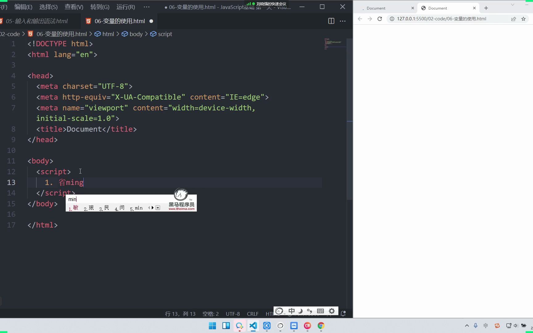
Task: Select IME candidate 3 民
Action: coord(104,208)
